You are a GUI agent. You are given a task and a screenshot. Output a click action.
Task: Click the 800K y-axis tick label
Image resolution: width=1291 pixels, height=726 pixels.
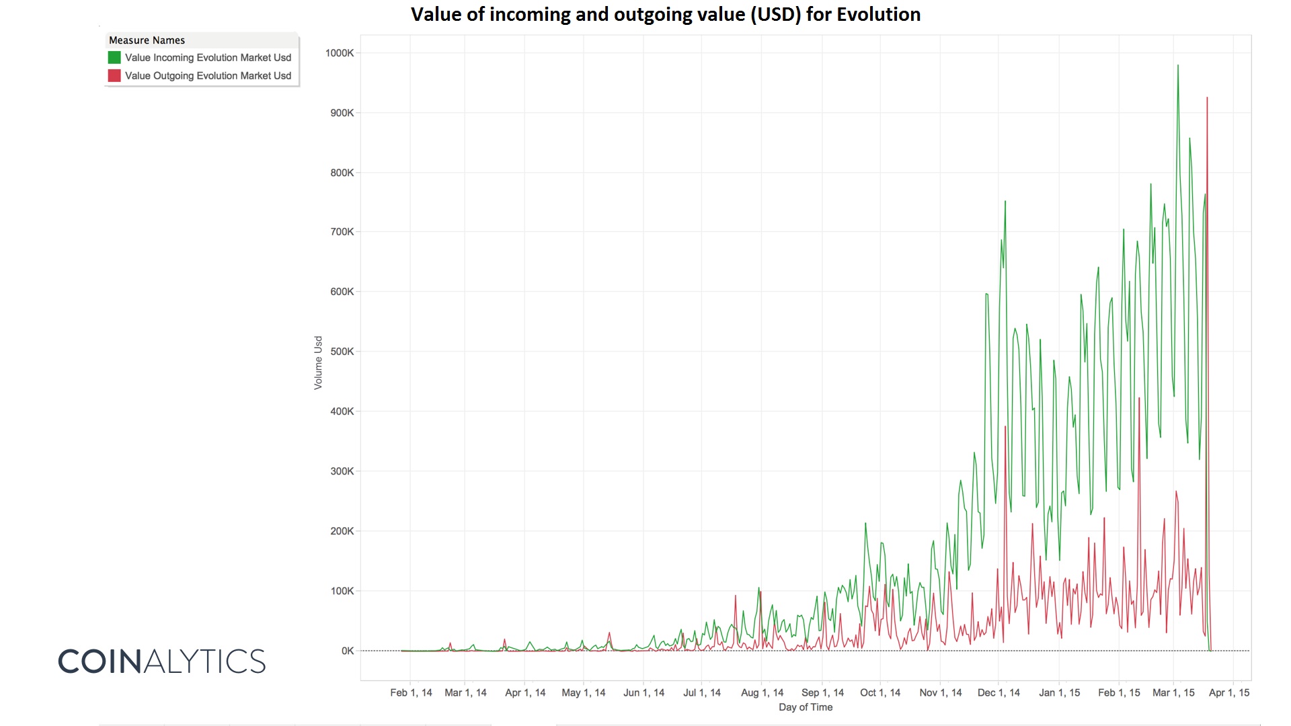[x=342, y=173]
